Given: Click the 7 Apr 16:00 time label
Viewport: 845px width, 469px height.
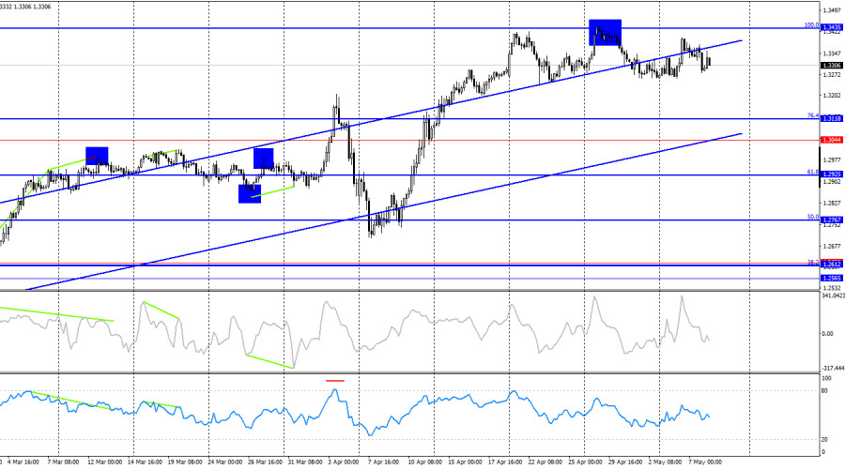Looking at the screenshot, I should click(x=383, y=462).
